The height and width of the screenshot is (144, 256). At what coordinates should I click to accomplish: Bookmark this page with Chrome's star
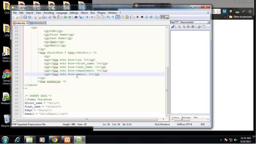point(218,11)
